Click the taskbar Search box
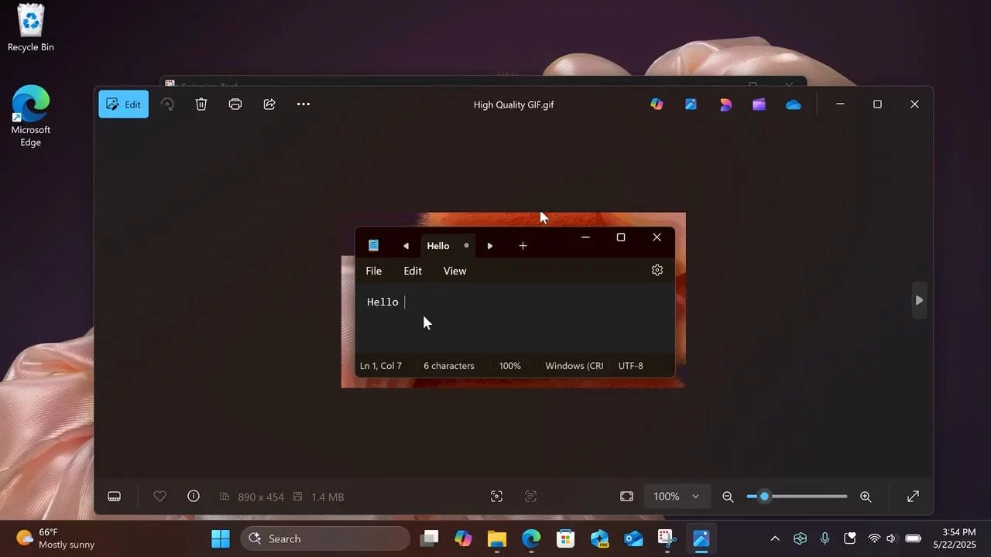This screenshot has width=991, height=557. coord(325,538)
